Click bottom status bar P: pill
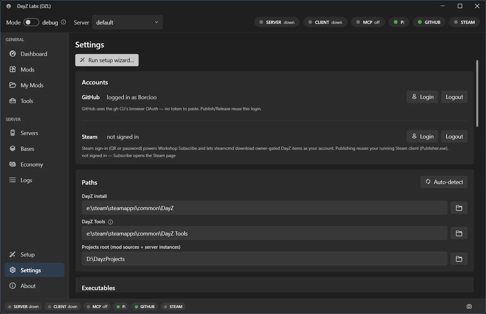Screen dimensions: 486x314 click(x=121, y=306)
